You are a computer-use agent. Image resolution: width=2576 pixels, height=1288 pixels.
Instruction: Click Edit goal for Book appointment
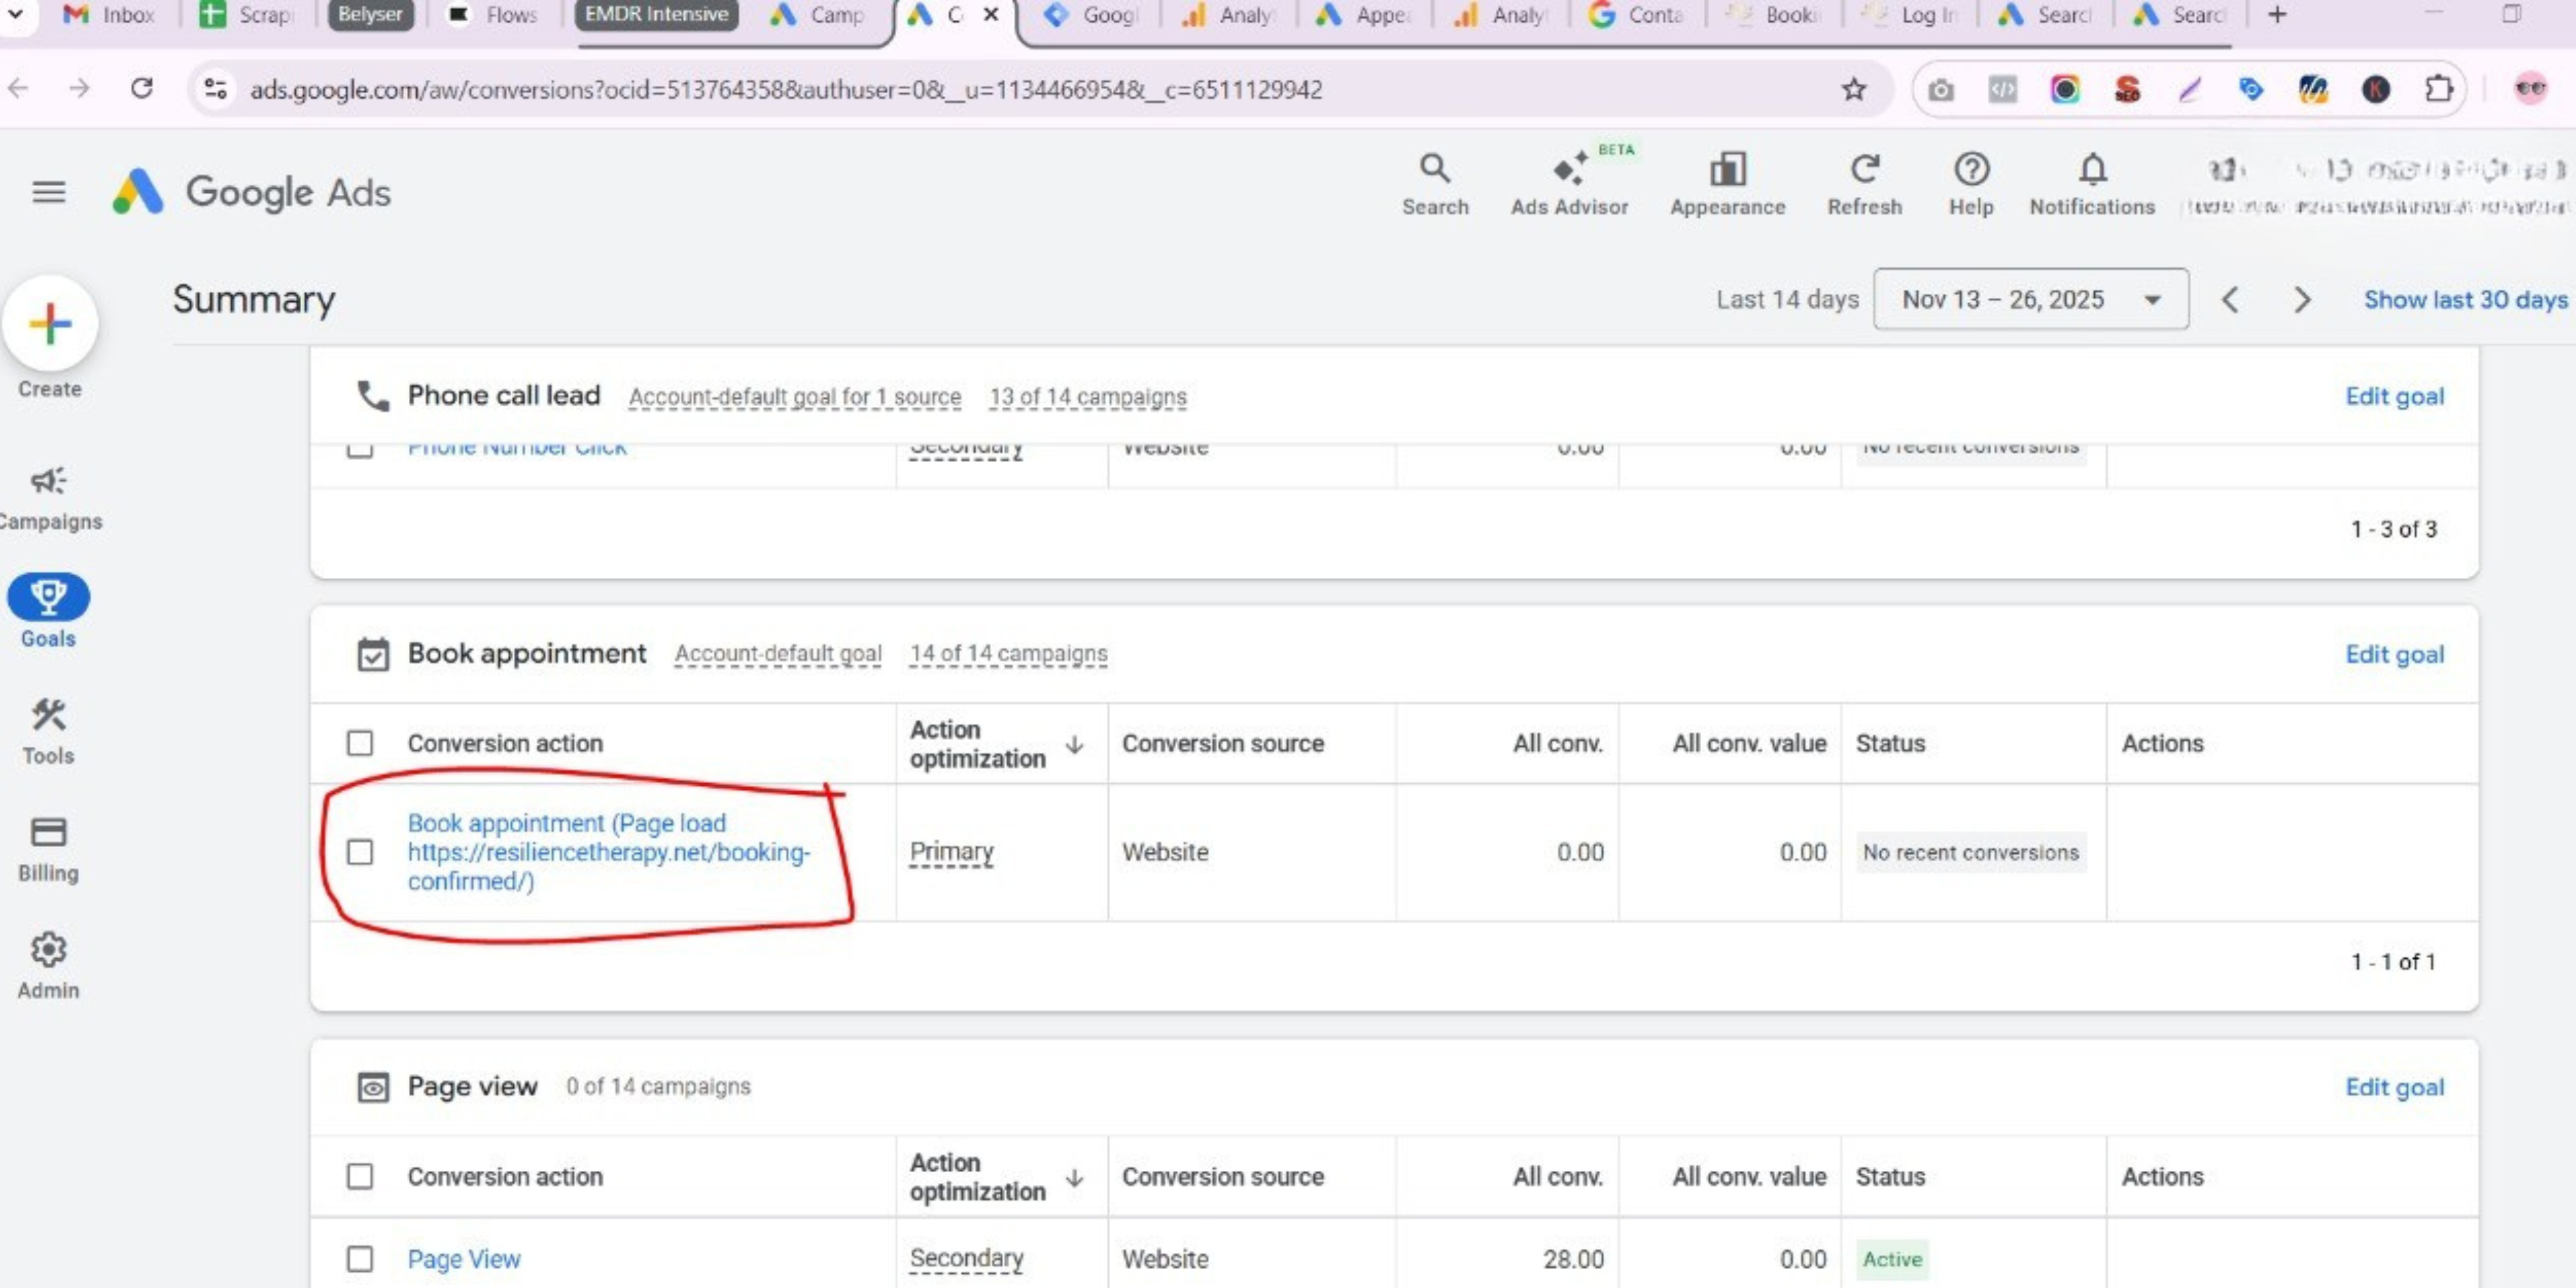click(x=2393, y=654)
